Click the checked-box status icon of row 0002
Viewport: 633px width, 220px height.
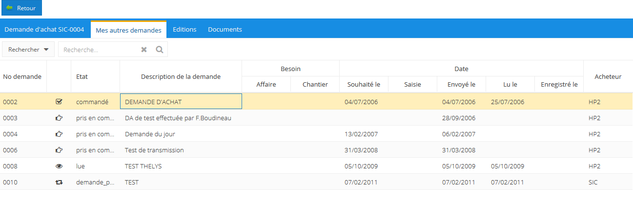coord(59,102)
